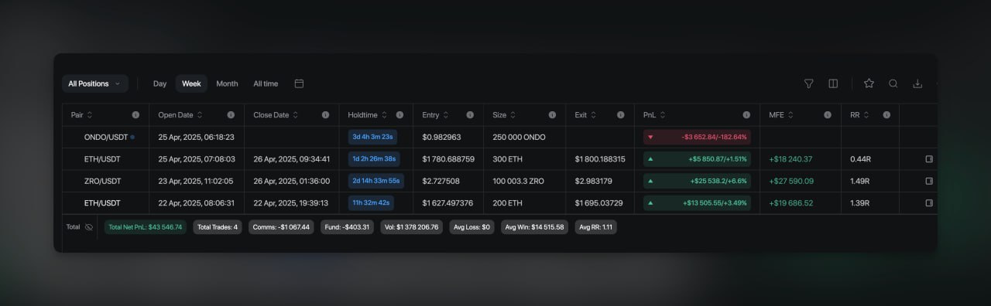991x306 pixels.
Task: Show info for the RR column
Action: [x=886, y=115]
